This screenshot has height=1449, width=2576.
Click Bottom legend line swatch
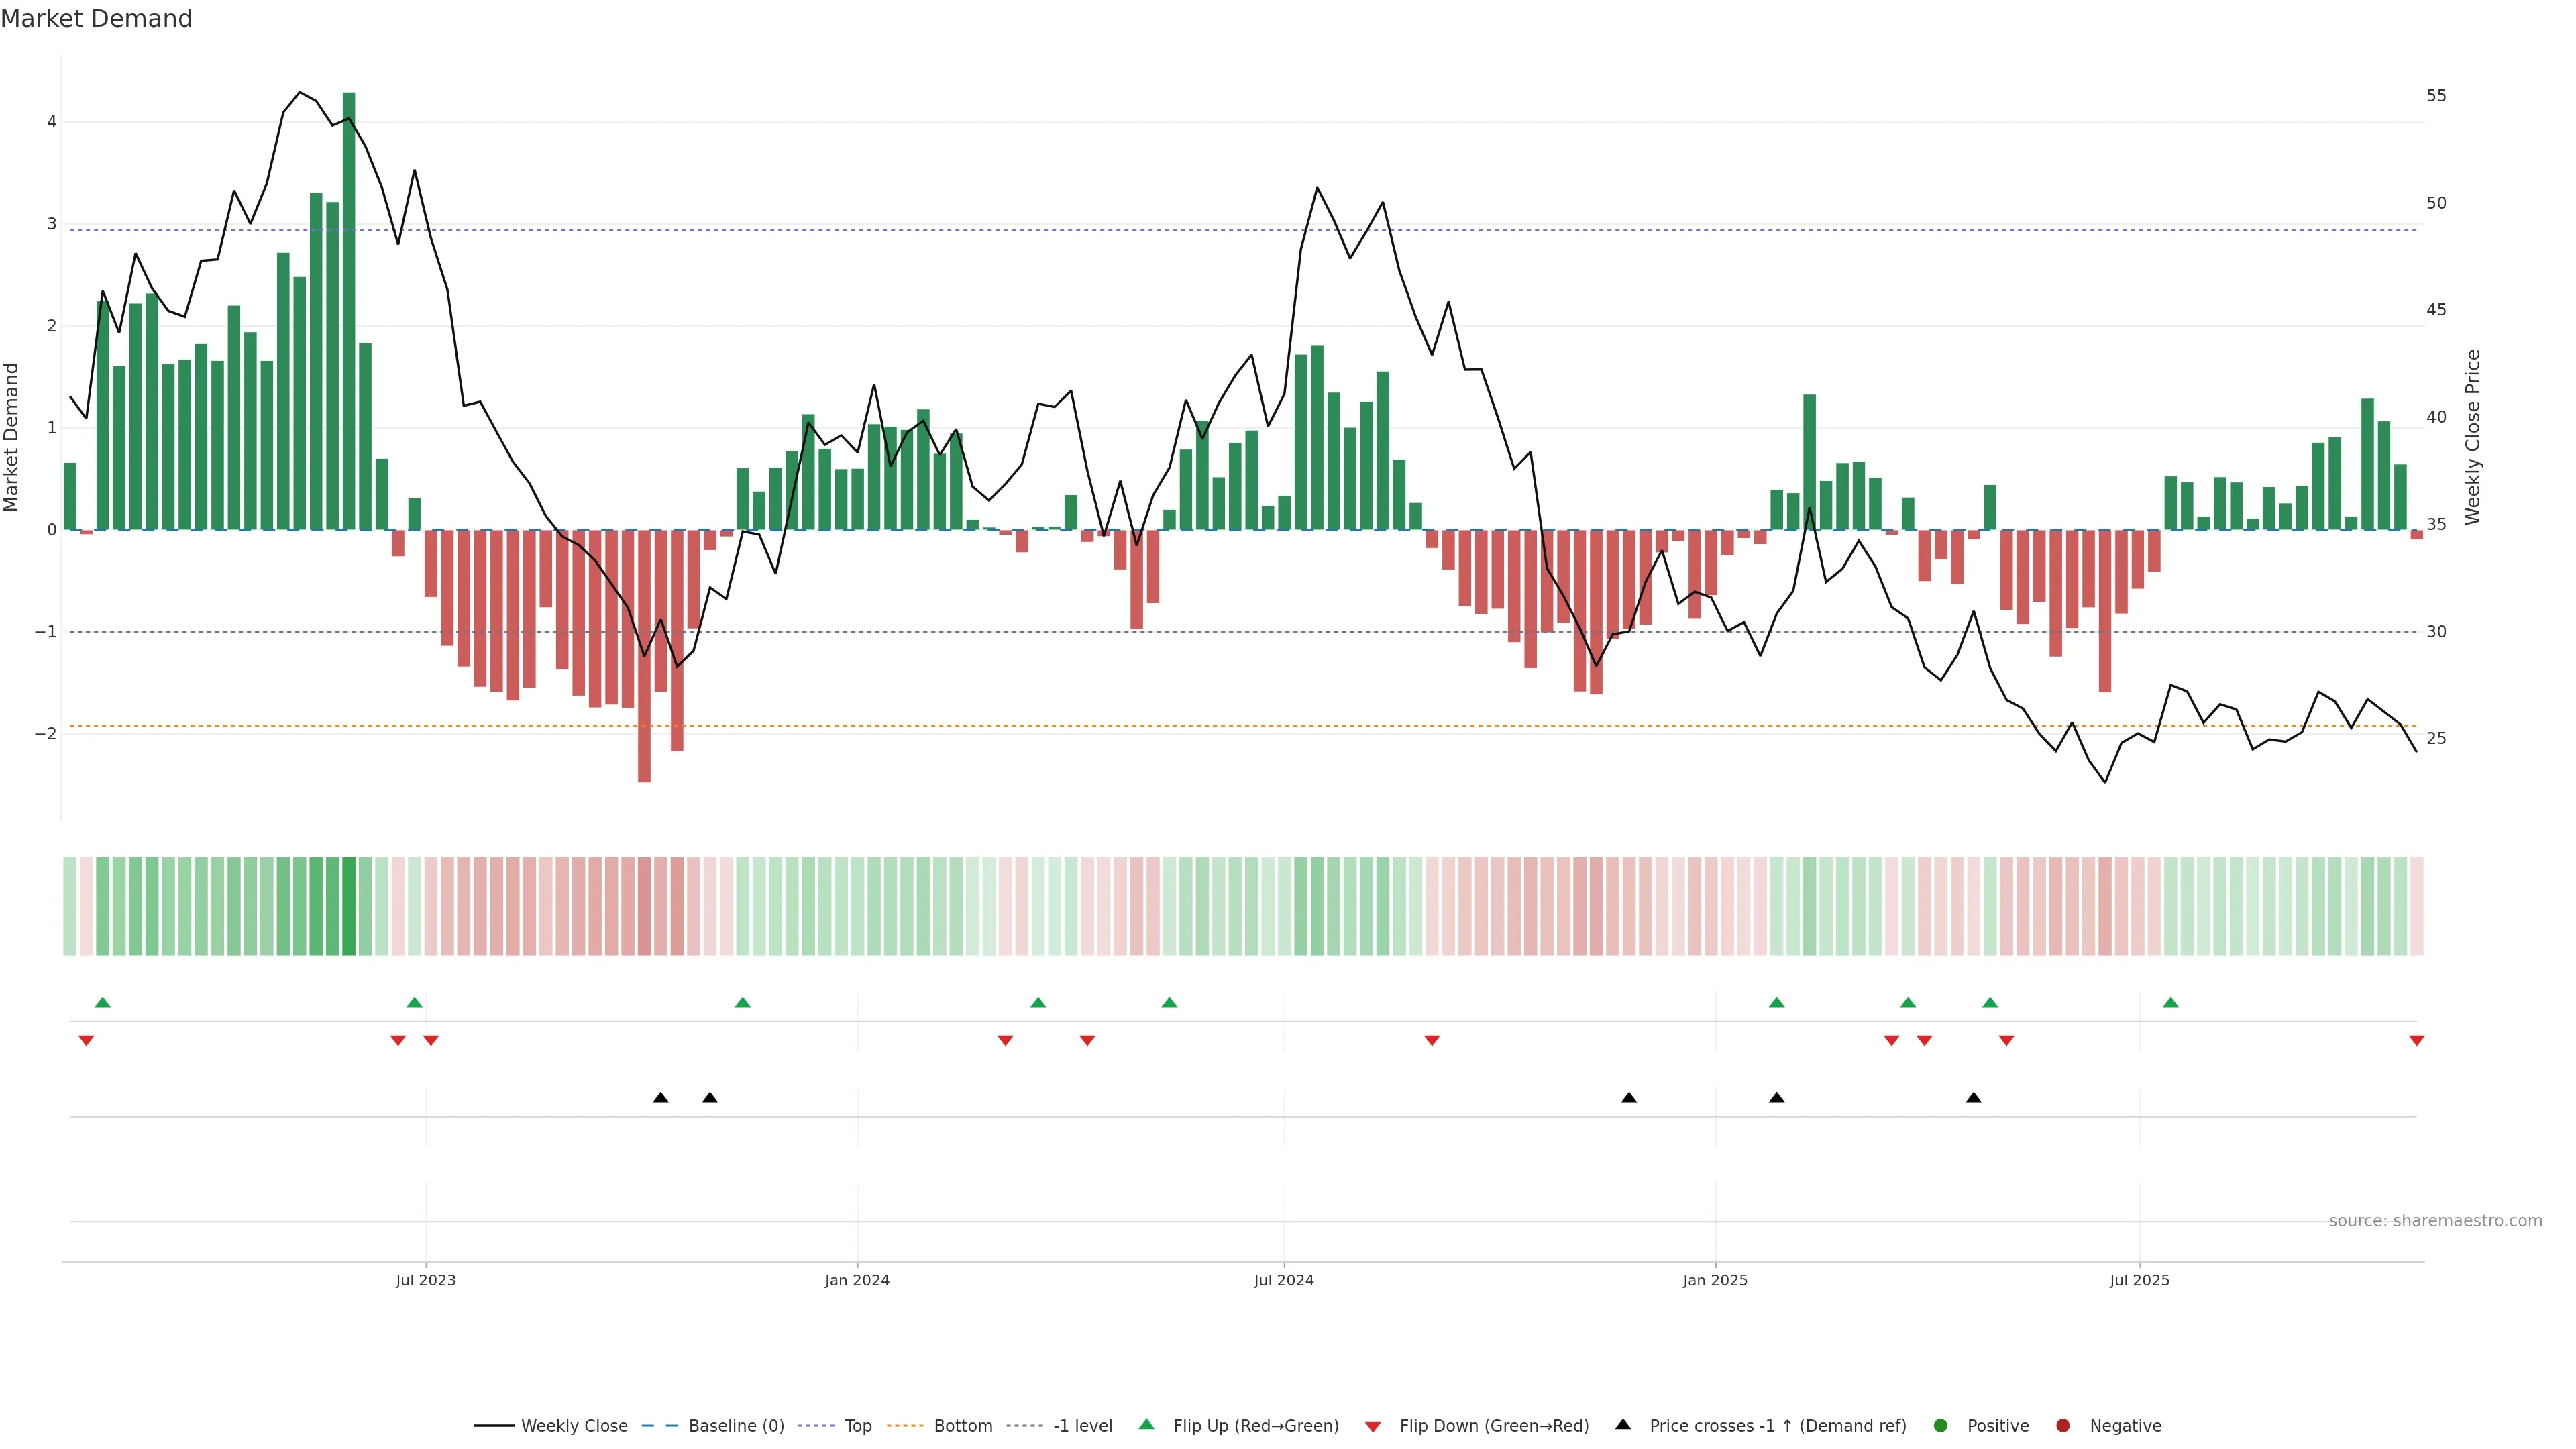905,1426
